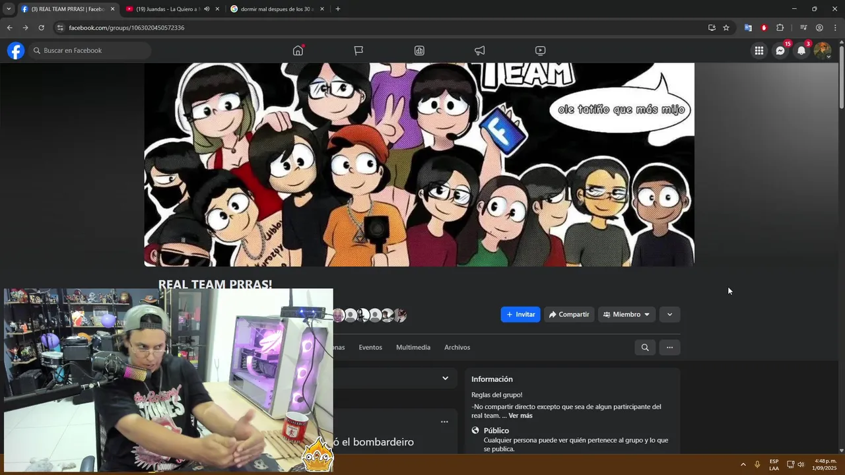Open the media controls playlist icon
The width and height of the screenshot is (845, 475).
coord(803,28)
